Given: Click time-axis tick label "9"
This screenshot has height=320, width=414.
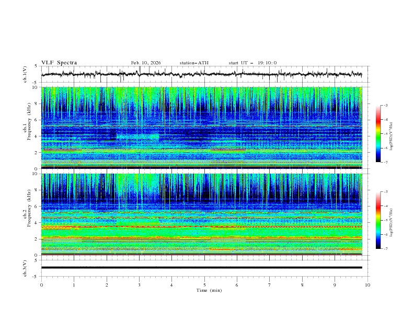Looking at the screenshot, I should 335,285.
